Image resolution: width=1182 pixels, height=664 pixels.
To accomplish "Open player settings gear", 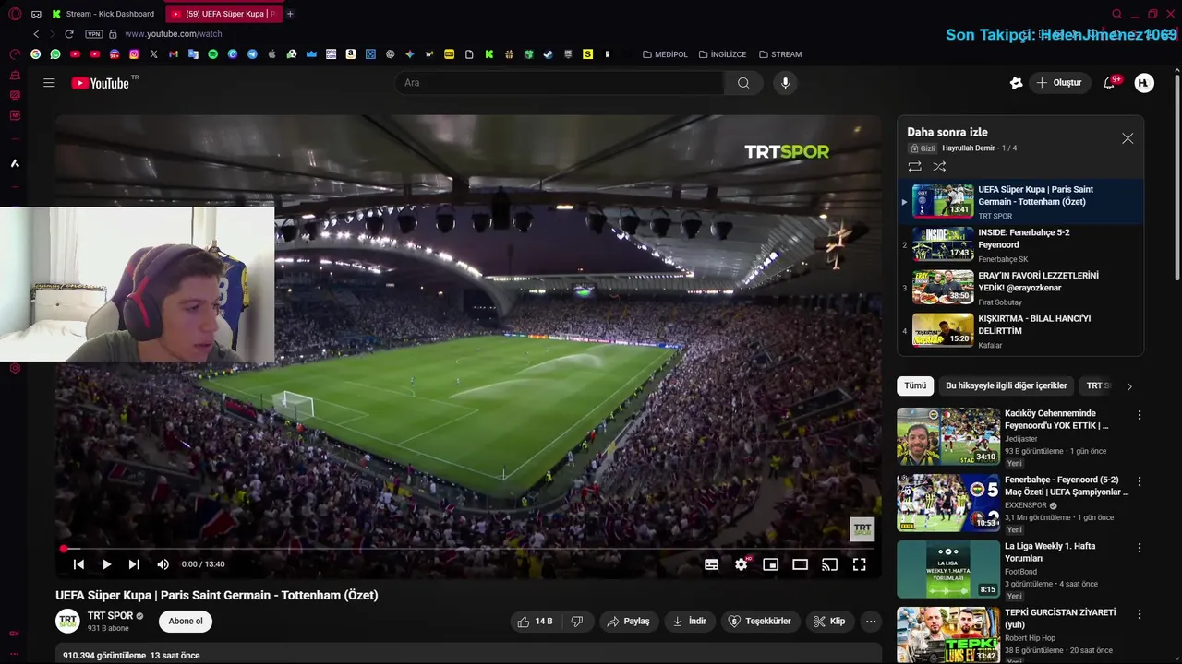I will point(741,564).
